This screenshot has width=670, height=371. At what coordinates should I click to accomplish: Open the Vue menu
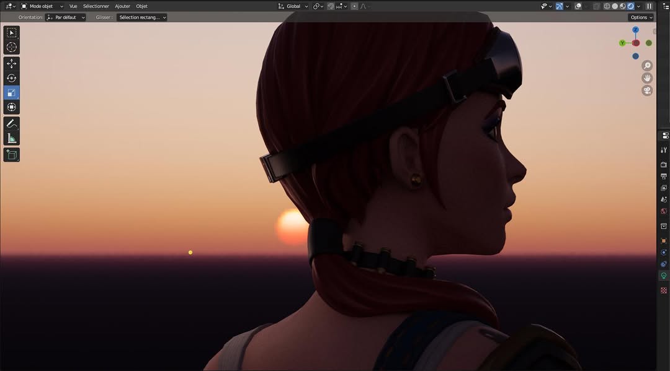[73, 6]
